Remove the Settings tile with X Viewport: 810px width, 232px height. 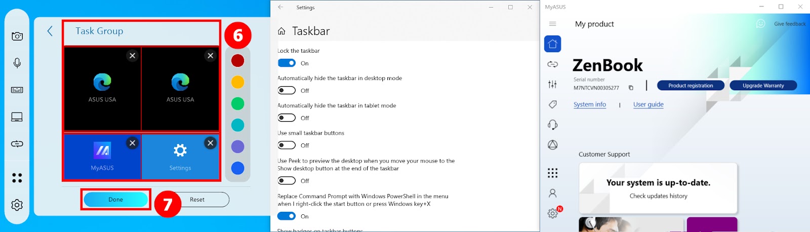[211, 143]
